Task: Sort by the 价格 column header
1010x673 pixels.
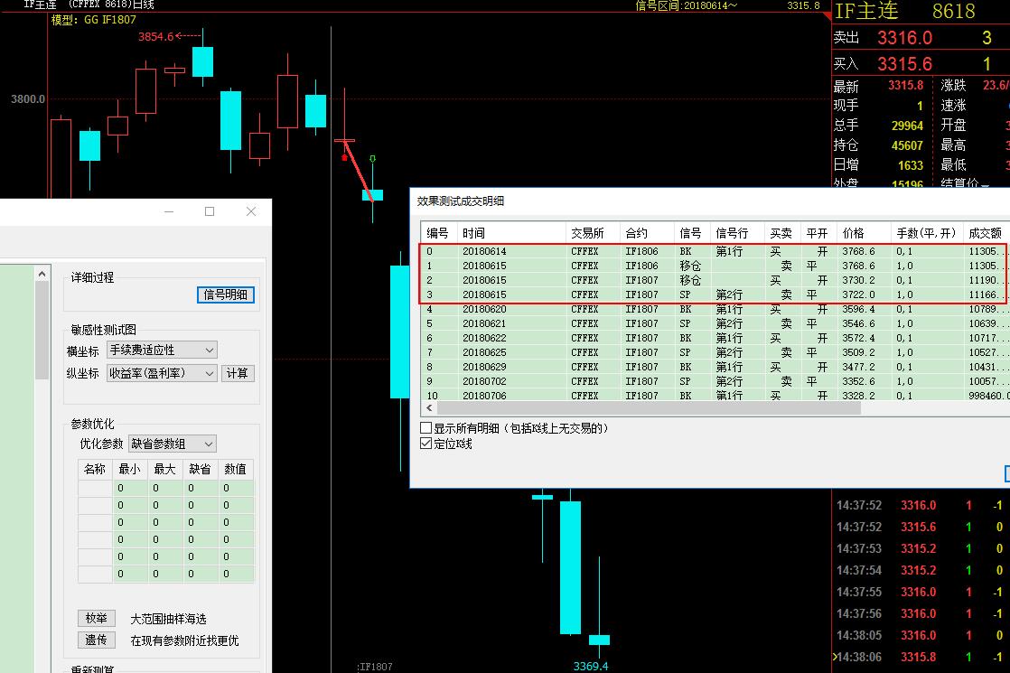Action: [852, 233]
